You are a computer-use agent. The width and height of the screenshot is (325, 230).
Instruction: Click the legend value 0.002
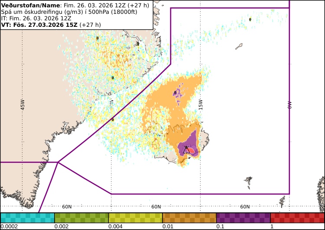(62, 226)
